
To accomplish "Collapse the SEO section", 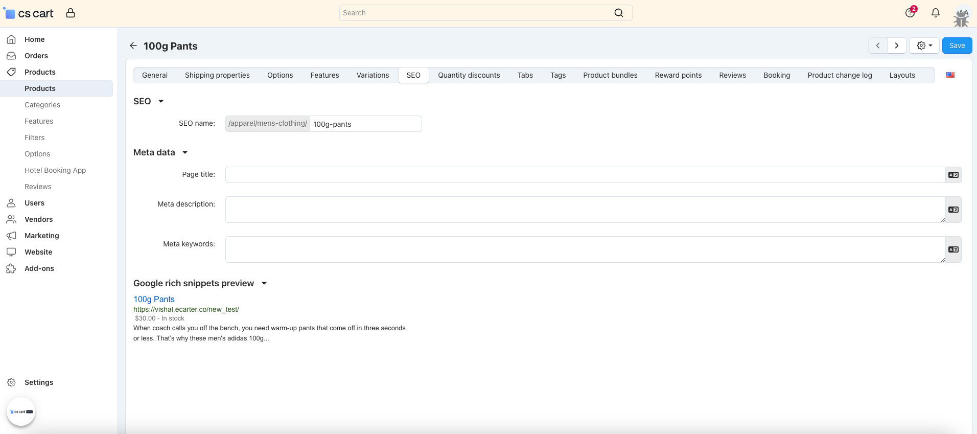I will [x=148, y=101].
